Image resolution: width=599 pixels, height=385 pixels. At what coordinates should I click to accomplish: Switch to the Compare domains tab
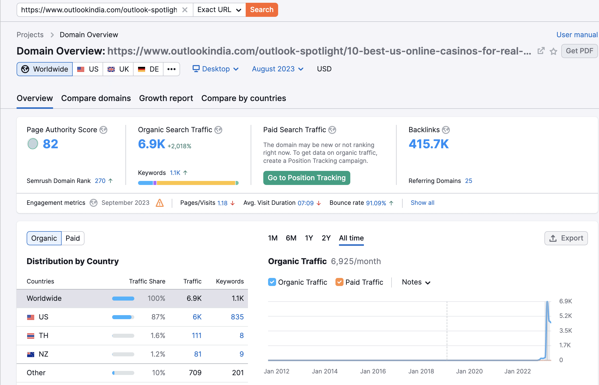click(96, 98)
